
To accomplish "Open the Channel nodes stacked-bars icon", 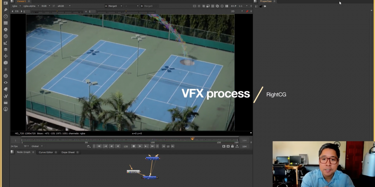I will click(x=6, y=23).
